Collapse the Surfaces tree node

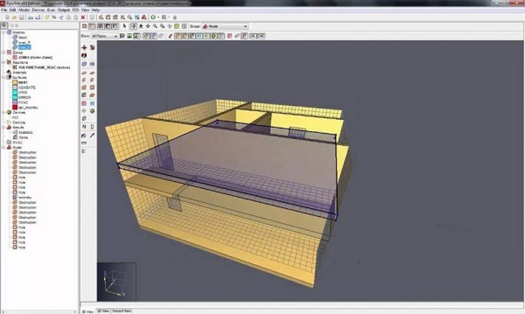point(4,77)
